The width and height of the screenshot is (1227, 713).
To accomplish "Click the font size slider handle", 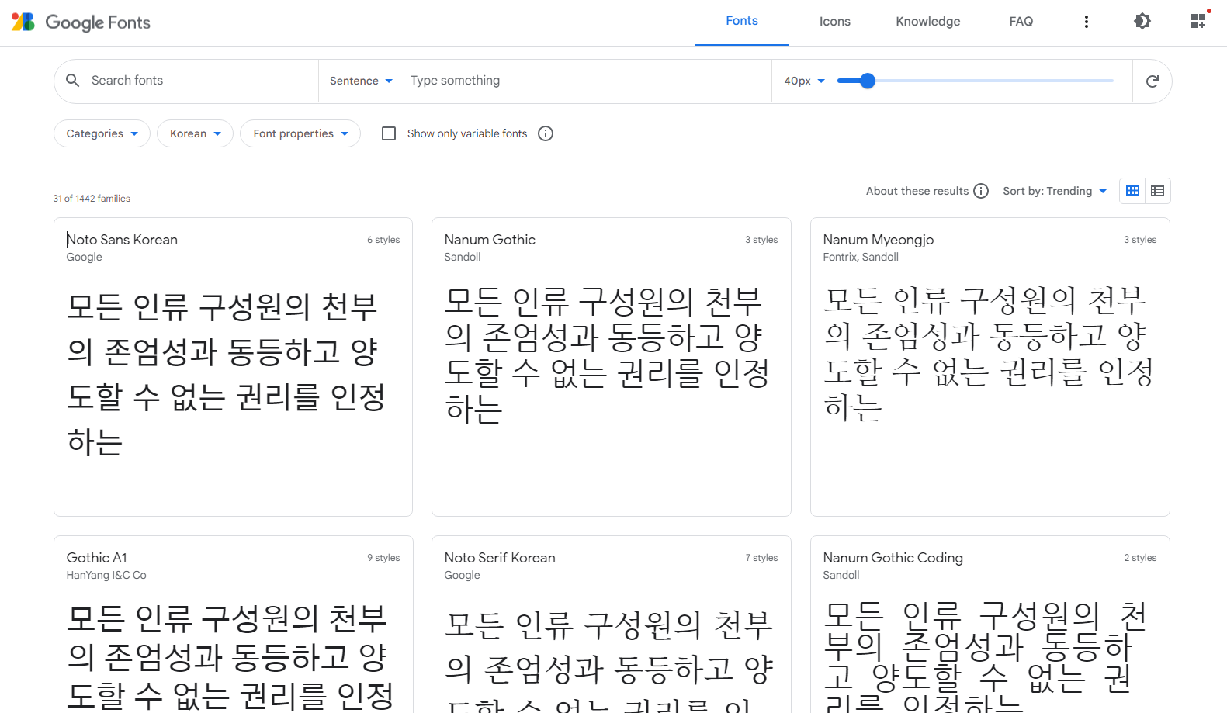I will tap(868, 81).
